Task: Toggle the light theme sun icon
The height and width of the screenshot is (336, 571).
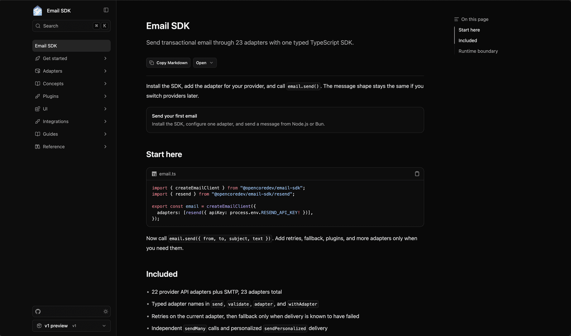Action: tap(106, 311)
